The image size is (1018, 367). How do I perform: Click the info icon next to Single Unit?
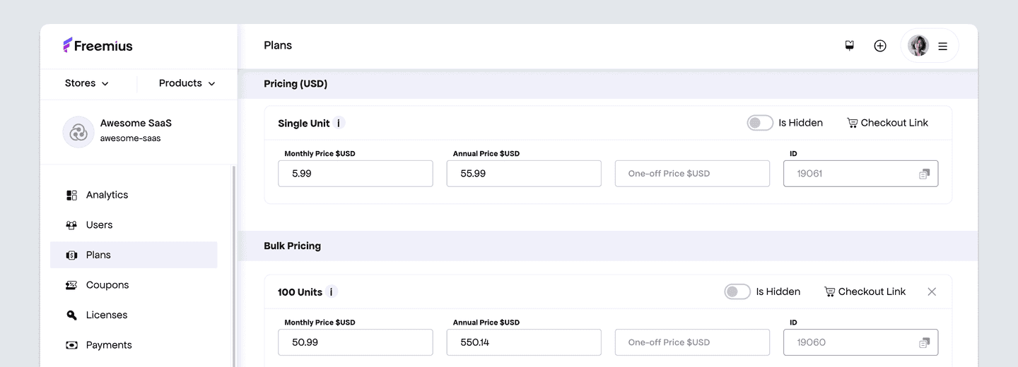point(339,124)
